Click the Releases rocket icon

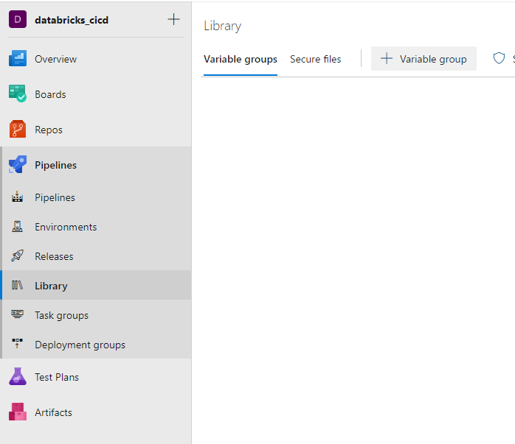(17, 256)
